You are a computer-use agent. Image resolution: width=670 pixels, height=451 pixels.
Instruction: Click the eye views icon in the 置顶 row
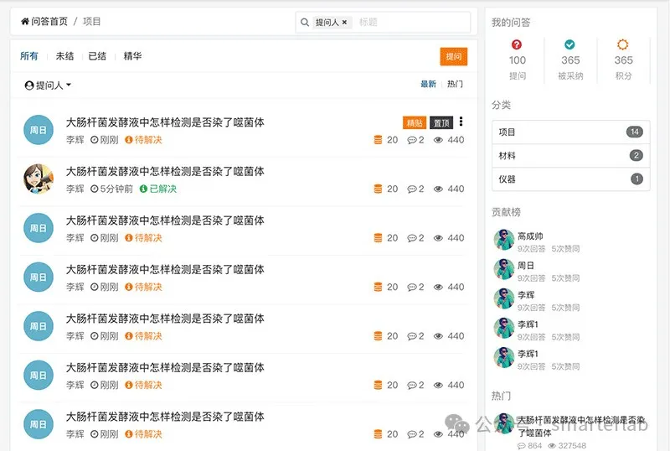click(x=438, y=140)
